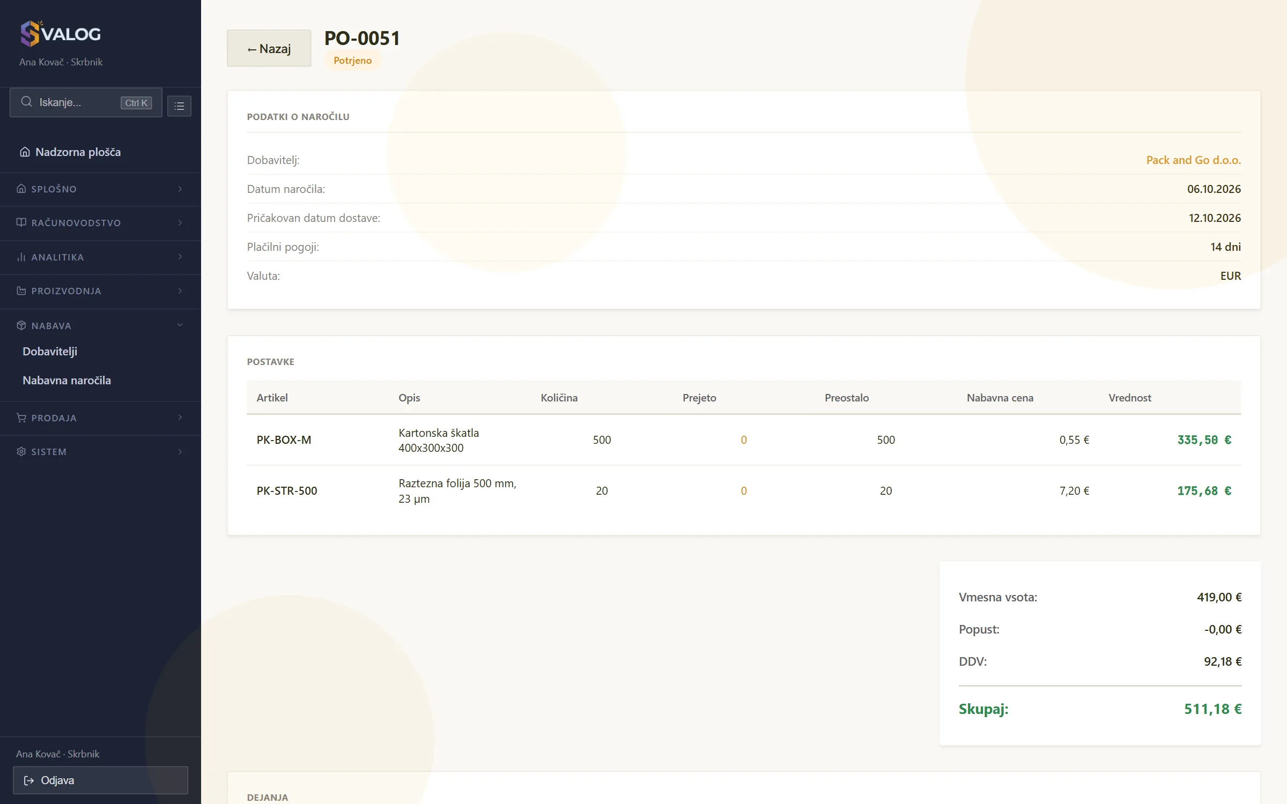Open Nadzorna plošča dashboard
Viewport: 1287px width, 804px height.
100,152
